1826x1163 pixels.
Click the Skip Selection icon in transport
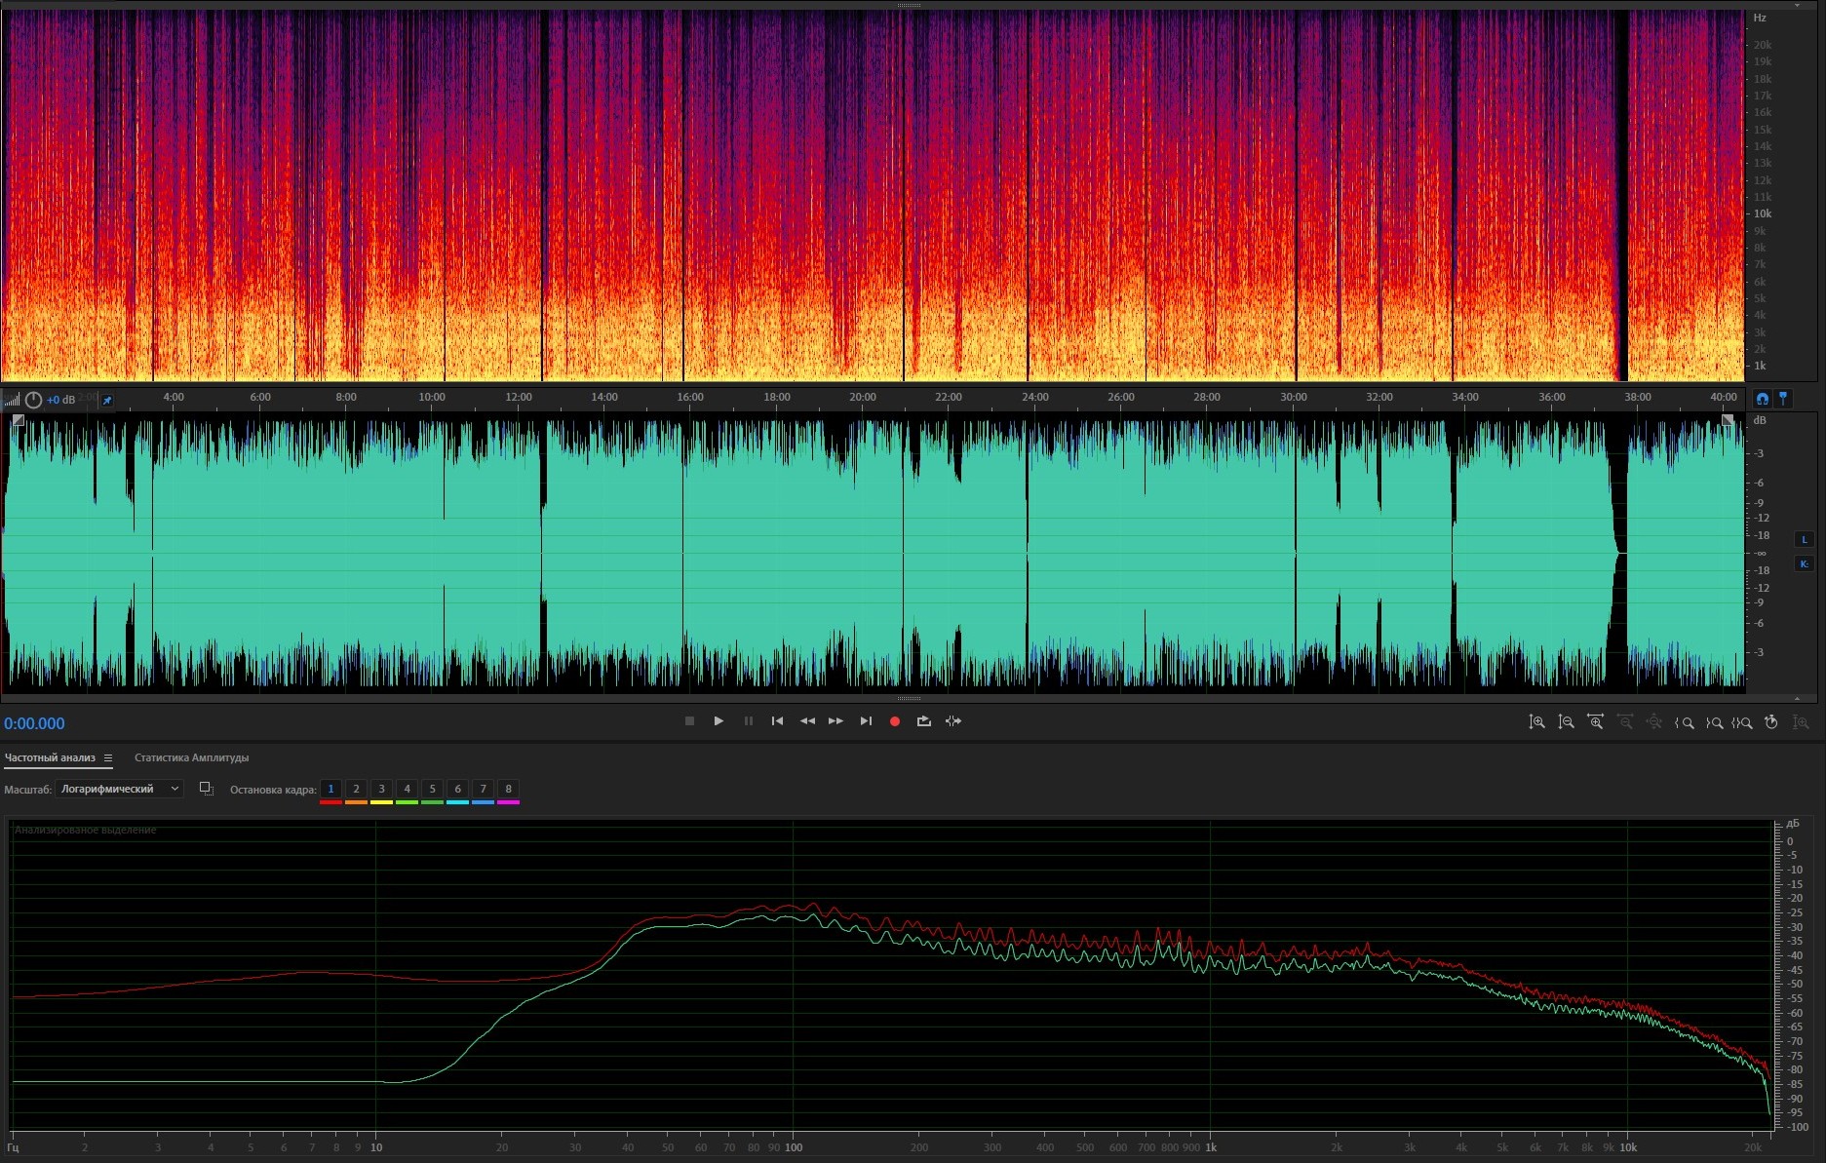953,721
